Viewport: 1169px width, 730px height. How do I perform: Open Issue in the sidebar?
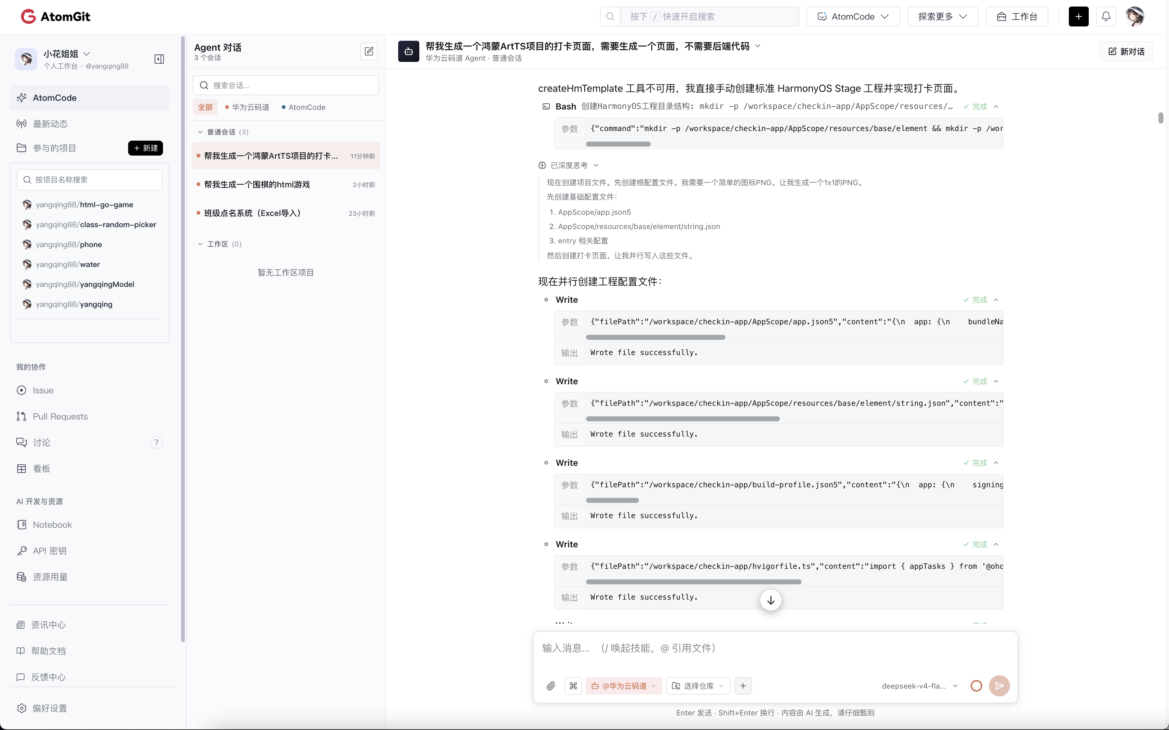pyautogui.click(x=90, y=390)
